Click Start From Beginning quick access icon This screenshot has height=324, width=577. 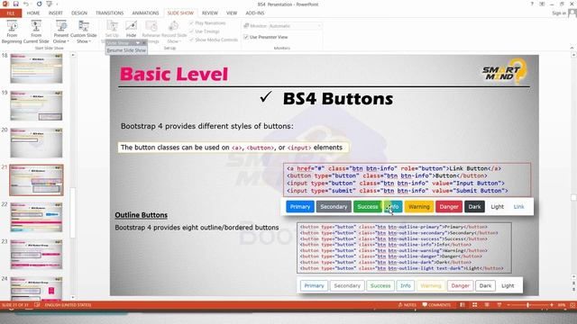coord(49,4)
